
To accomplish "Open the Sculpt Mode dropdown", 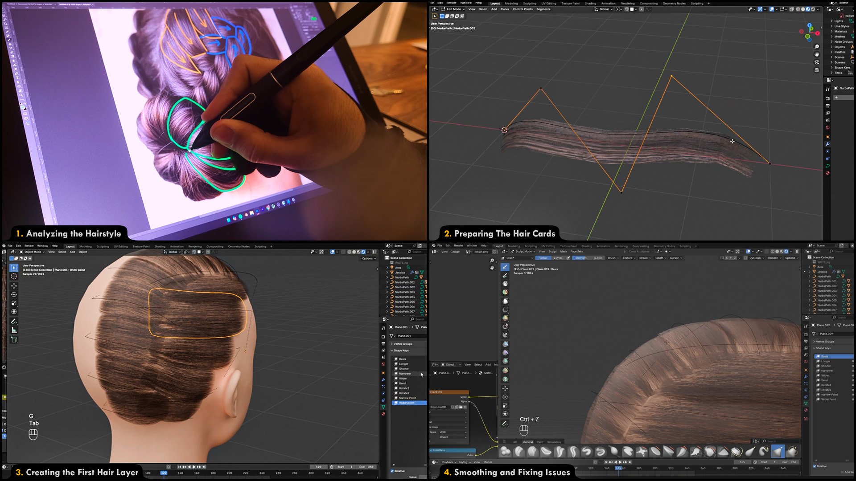I will tap(523, 252).
